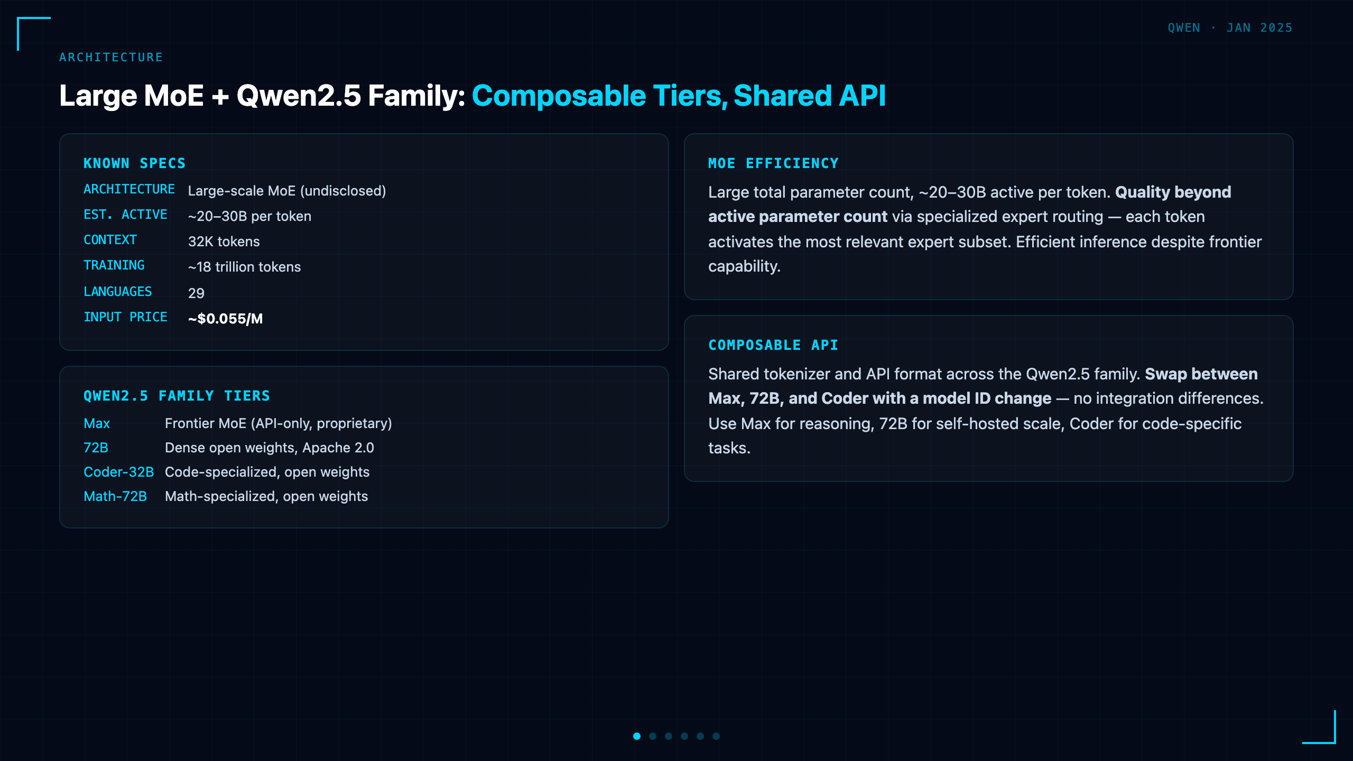This screenshot has width=1353, height=761.
Task: Click the ~$0.055/M input price value
Action: point(226,319)
